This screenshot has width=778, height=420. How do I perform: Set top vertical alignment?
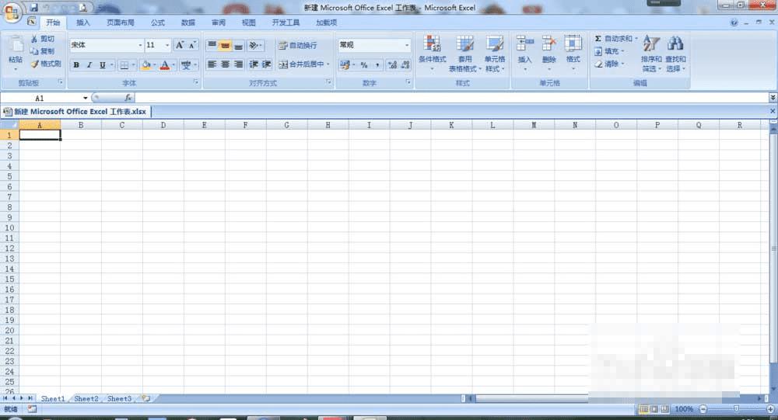[x=212, y=45]
